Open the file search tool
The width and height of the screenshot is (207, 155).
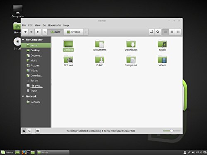[158, 32]
